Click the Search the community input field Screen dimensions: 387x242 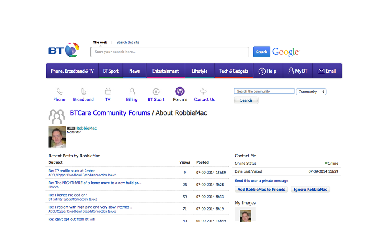[264, 91]
